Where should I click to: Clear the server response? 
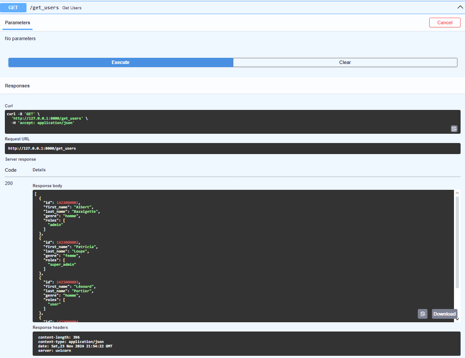pyautogui.click(x=345, y=62)
